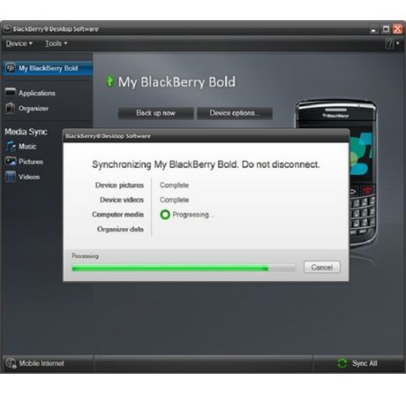Click the Mobile Internet globe icon
406x395 pixels.
pyautogui.click(x=11, y=363)
